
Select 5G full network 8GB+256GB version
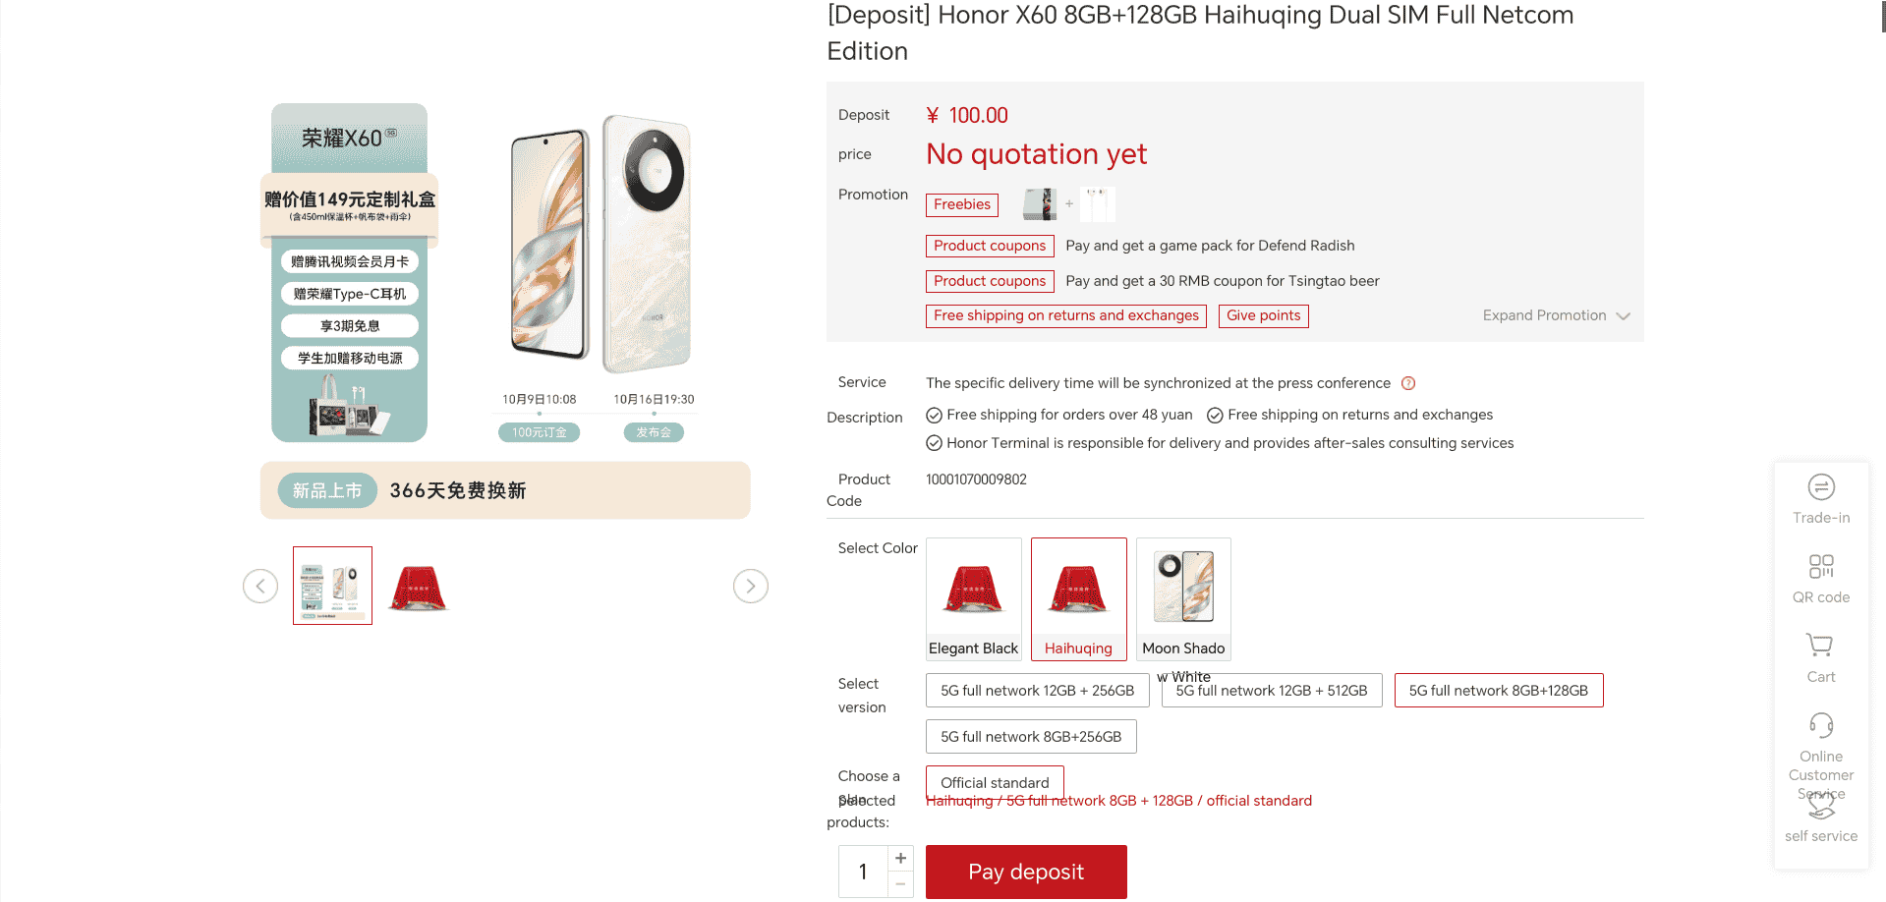point(1030,737)
